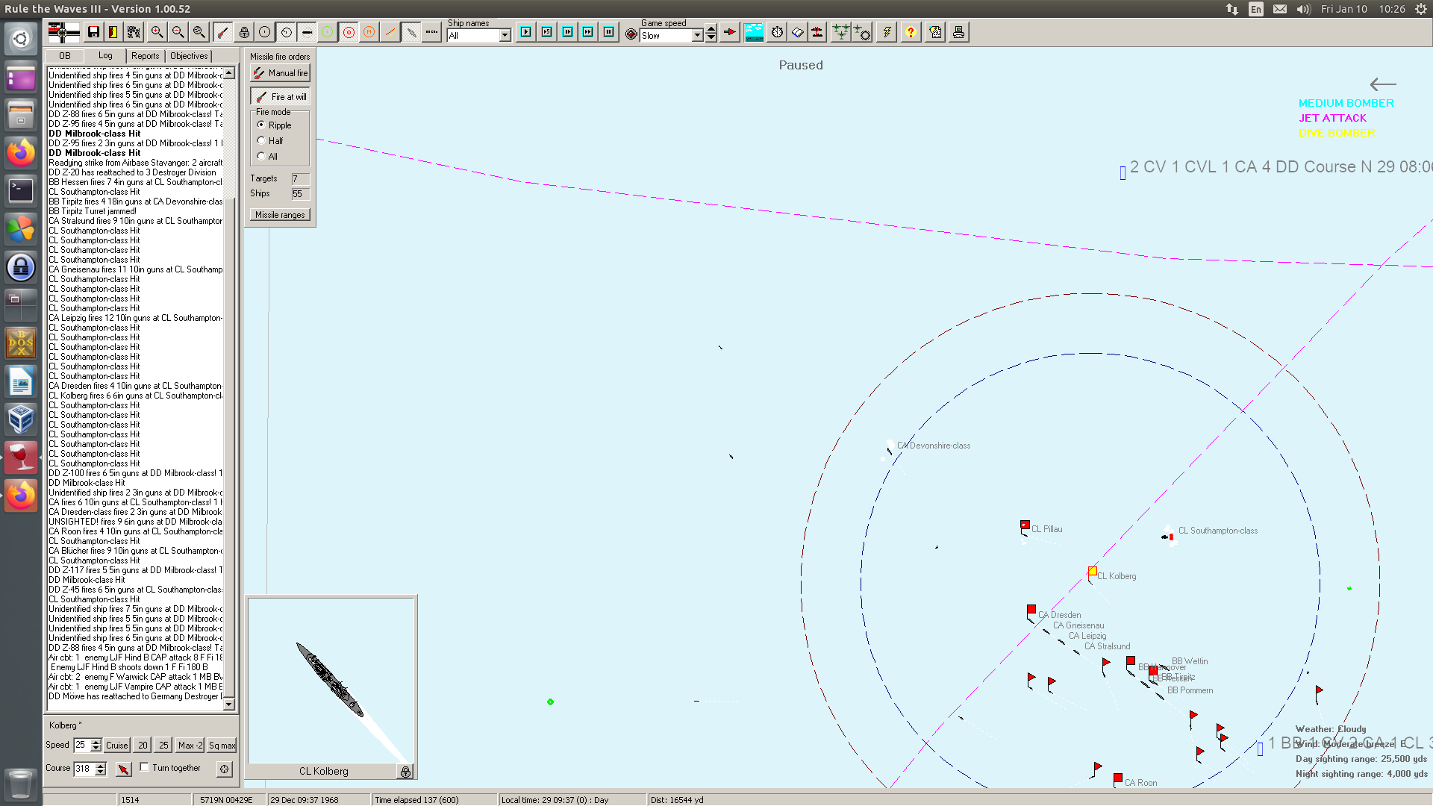Viewport: 1433px width, 806px height.
Task: Click the Manual fire button
Action: [x=280, y=73]
